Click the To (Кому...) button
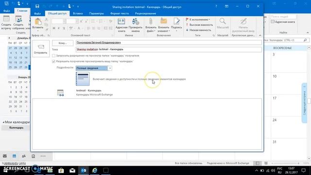The height and width of the screenshot is (175, 311). [63, 43]
